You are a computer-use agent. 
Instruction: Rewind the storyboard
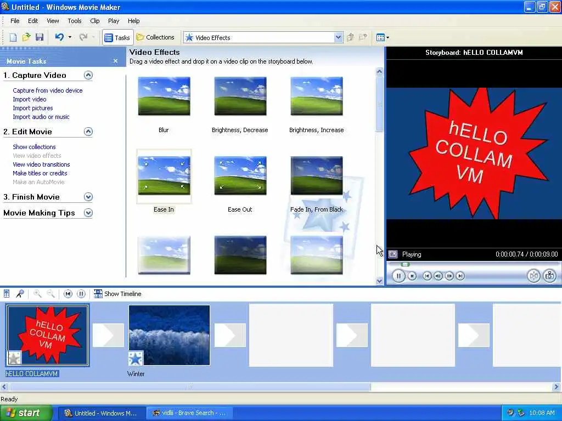tap(68, 294)
